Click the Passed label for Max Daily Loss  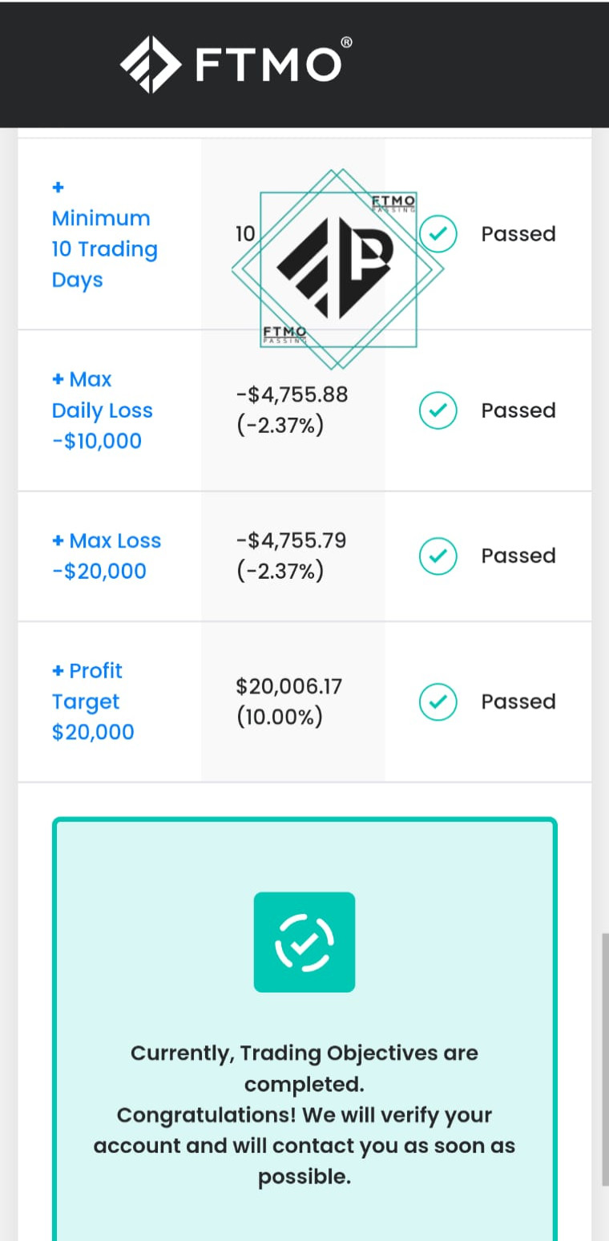(x=518, y=410)
